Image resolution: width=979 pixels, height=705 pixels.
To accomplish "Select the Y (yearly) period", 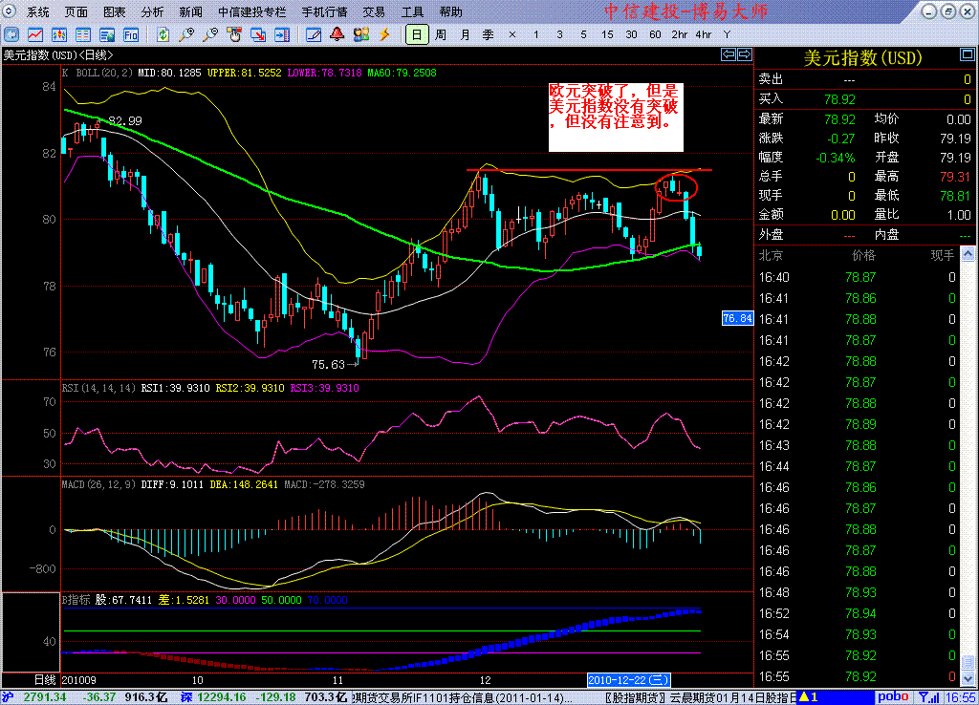I will 727,35.
